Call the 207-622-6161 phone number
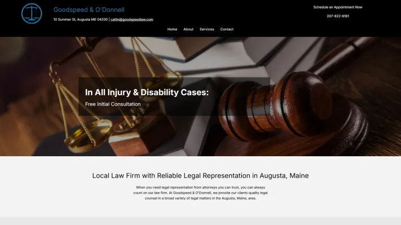This screenshot has width=401, height=225. pos(338,16)
